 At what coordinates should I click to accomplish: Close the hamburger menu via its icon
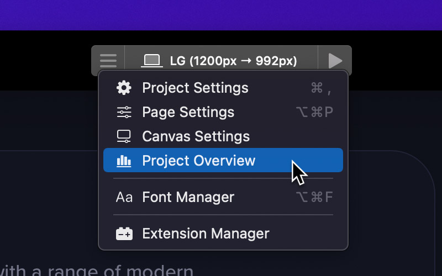pos(108,61)
